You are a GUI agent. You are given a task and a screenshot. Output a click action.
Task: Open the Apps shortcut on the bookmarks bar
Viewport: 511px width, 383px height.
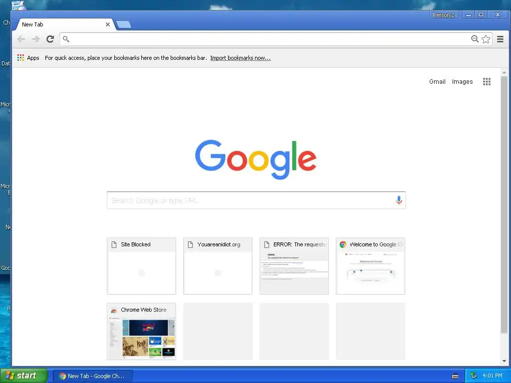click(x=28, y=58)
